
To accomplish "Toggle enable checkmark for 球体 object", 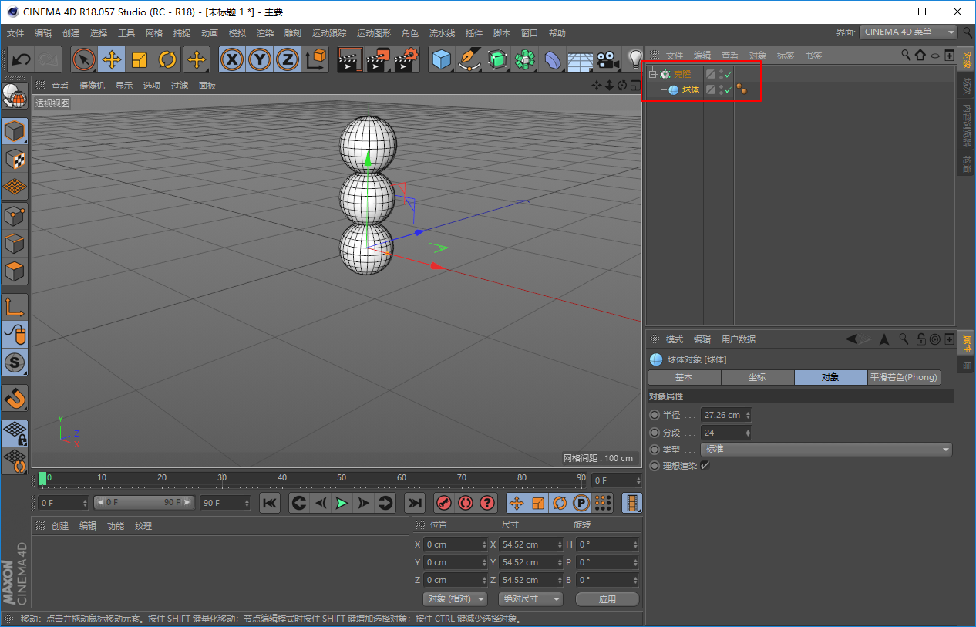I will [728, 90].
